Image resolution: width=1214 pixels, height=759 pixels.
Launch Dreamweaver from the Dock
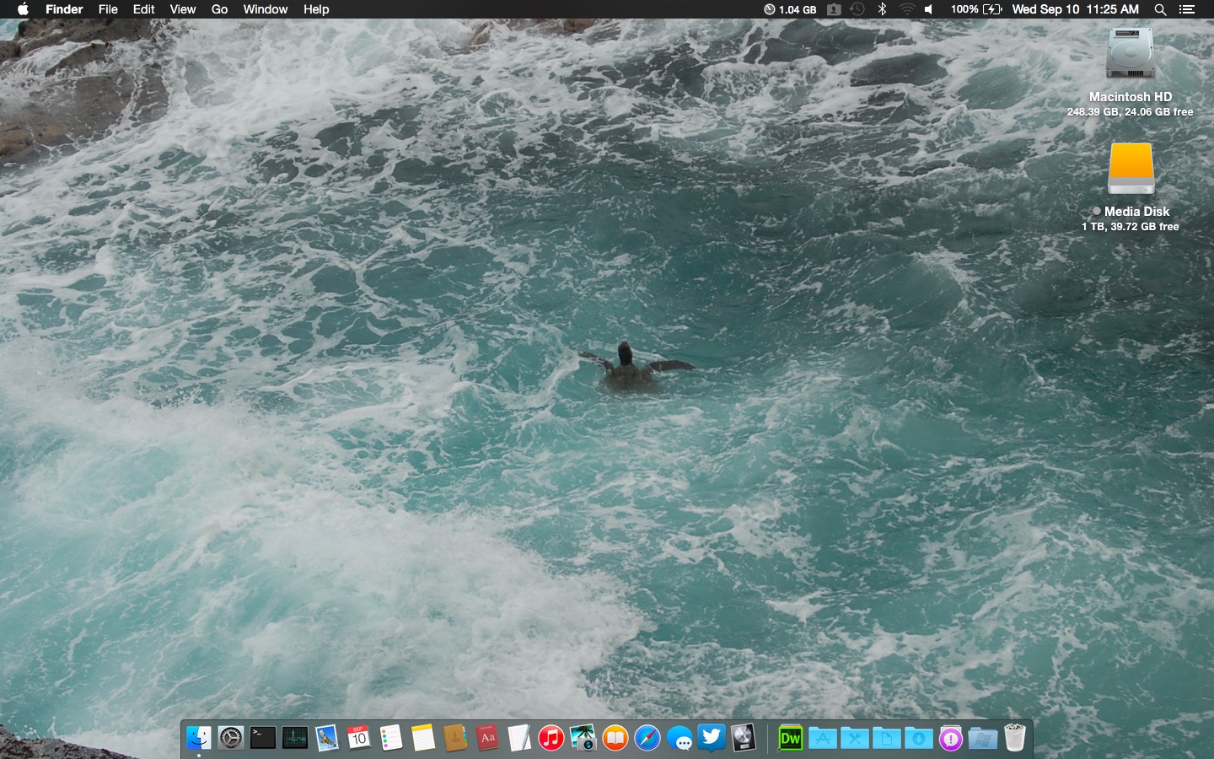click(x=790, y=739)
